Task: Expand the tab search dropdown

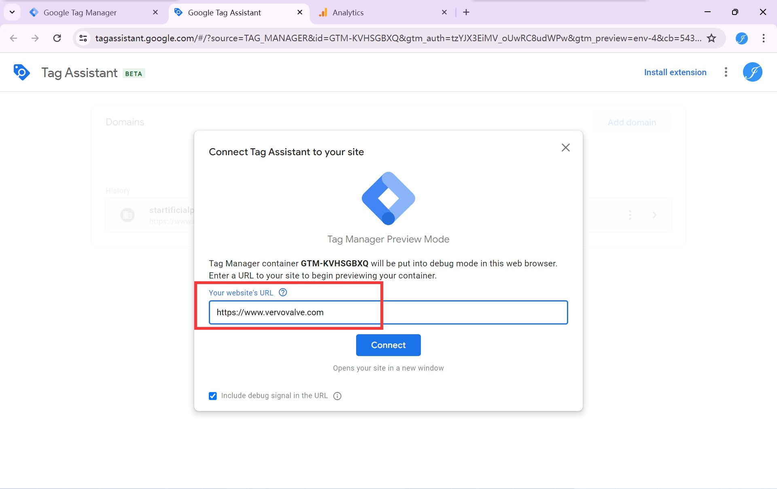Action: pos(12,12)
